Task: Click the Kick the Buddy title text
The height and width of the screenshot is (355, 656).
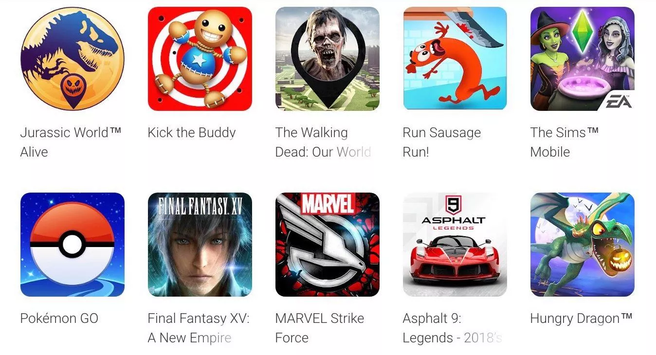Action: 192,133
